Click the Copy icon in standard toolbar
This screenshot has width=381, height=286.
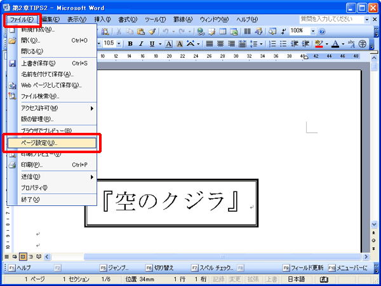pyautogui.click(x=130, y=31)
